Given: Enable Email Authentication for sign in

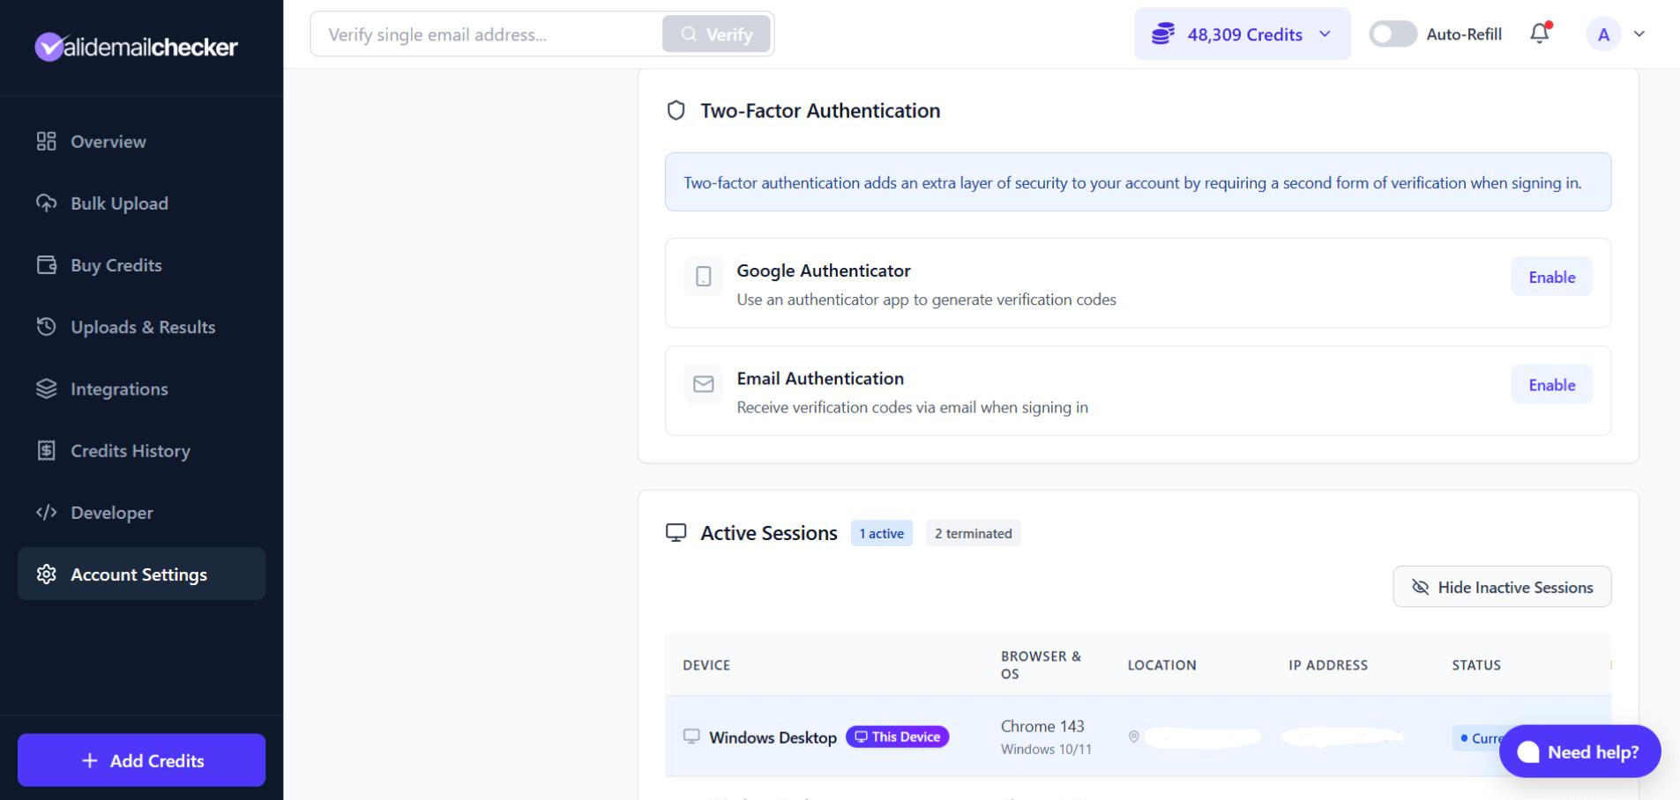Looking at the screenshot, I should tap(1551, 384).
